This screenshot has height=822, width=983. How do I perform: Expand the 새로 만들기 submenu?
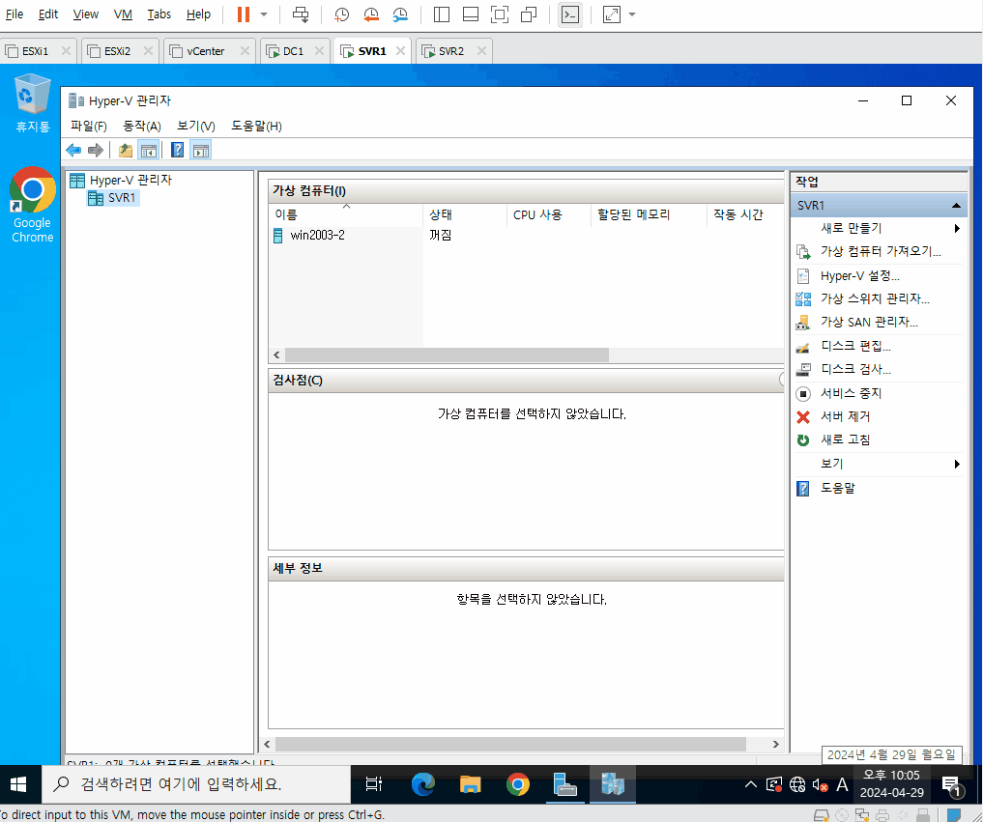point(879,229)
